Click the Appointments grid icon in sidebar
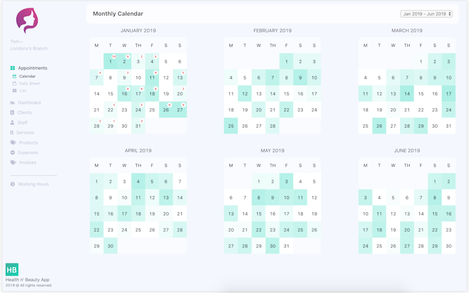Image resolution: width=469 pixels, height=293 pixels. pyautogui.click(x=12, y=68)
